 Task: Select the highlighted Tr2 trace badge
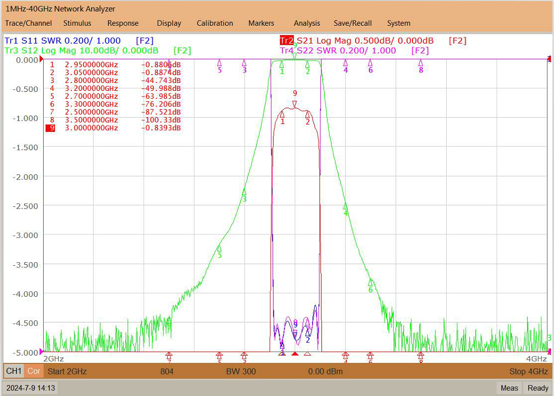[x=287, y=40]
